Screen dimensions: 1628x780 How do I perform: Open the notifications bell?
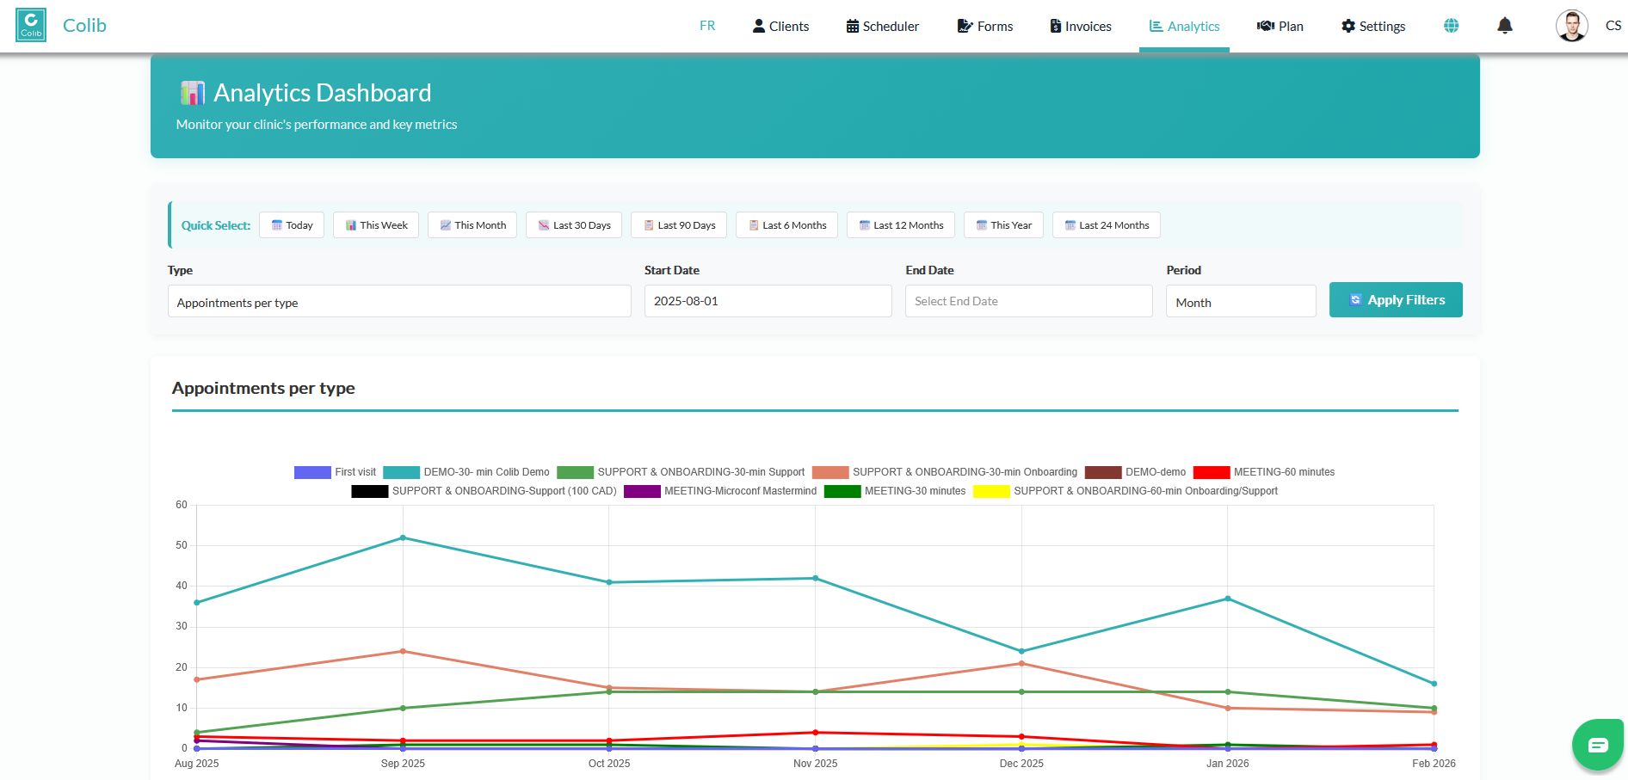coord(1504,26)
